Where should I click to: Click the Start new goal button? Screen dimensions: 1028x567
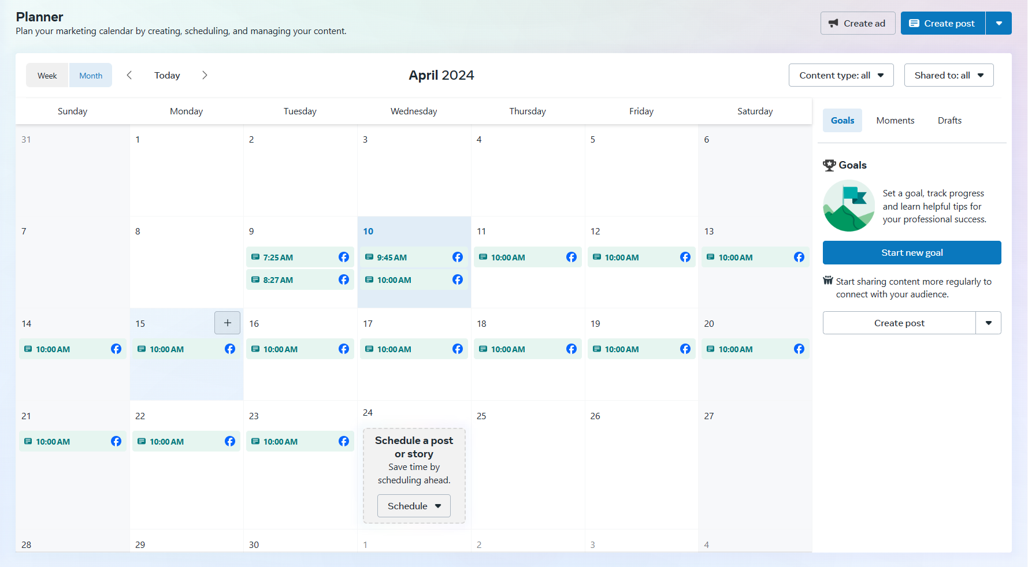[912, 252]
